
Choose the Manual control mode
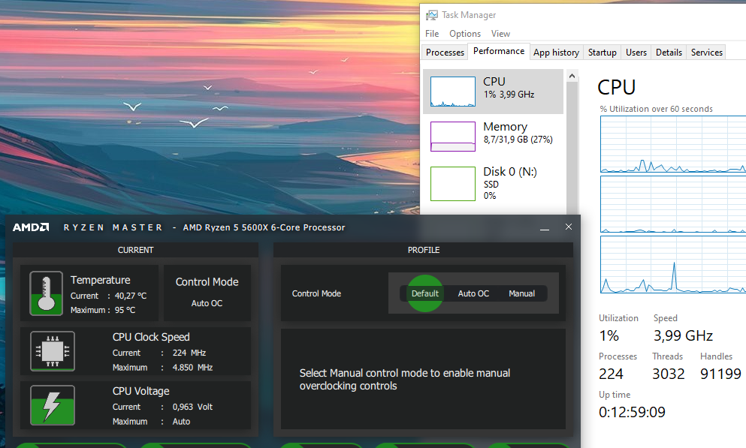coord(522,293)
